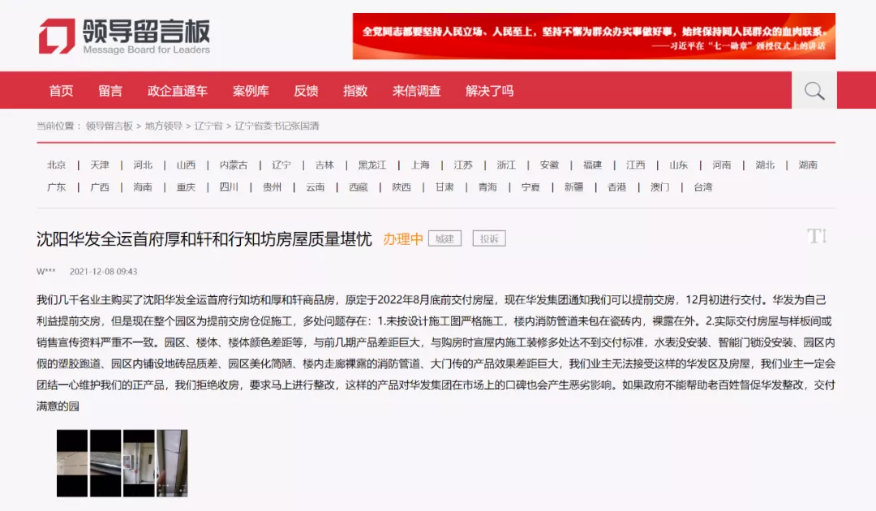Click the complaint title 沈阳华发全运首府厚和轩和行知坊房屋质量堪忧
This screenshot has height=511, width=876.
204,239
